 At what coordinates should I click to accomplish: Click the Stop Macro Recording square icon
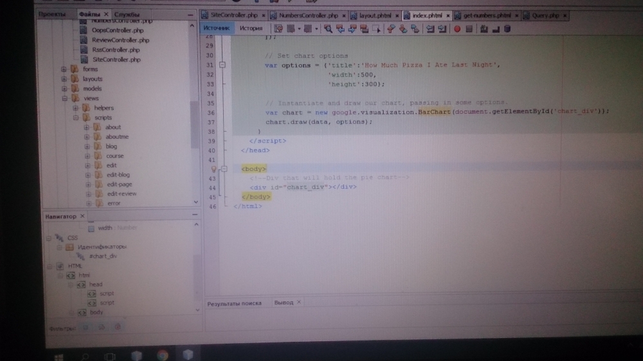coord(469,28)
